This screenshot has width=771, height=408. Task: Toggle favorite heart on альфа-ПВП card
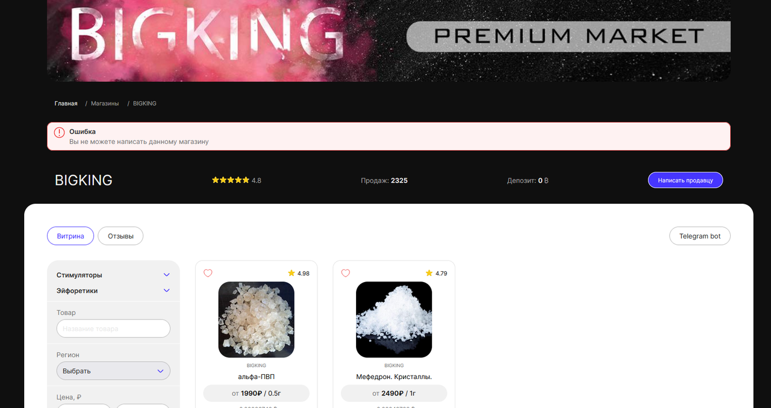tap(208, 273)
